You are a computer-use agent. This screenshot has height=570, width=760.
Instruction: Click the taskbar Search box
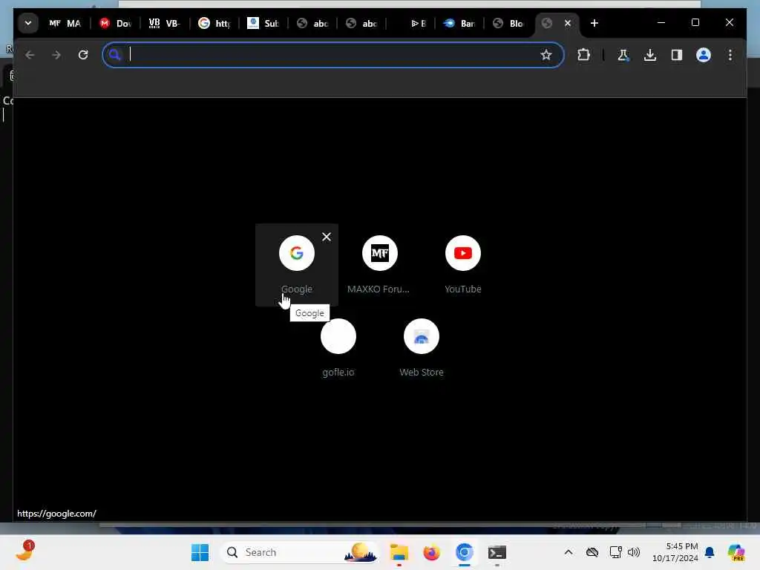pyautogui.click(x=300, y=552)
